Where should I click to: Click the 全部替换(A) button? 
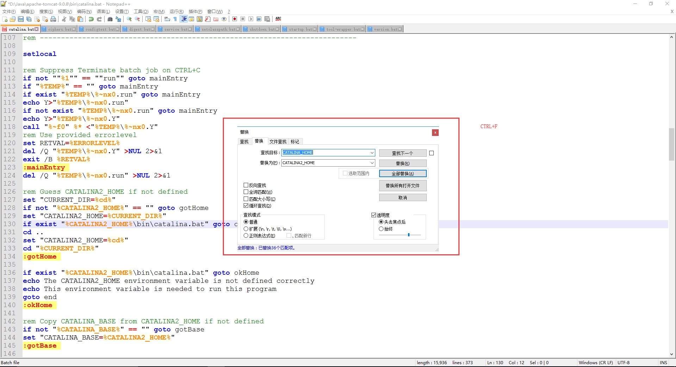click(x=403, y=174)
